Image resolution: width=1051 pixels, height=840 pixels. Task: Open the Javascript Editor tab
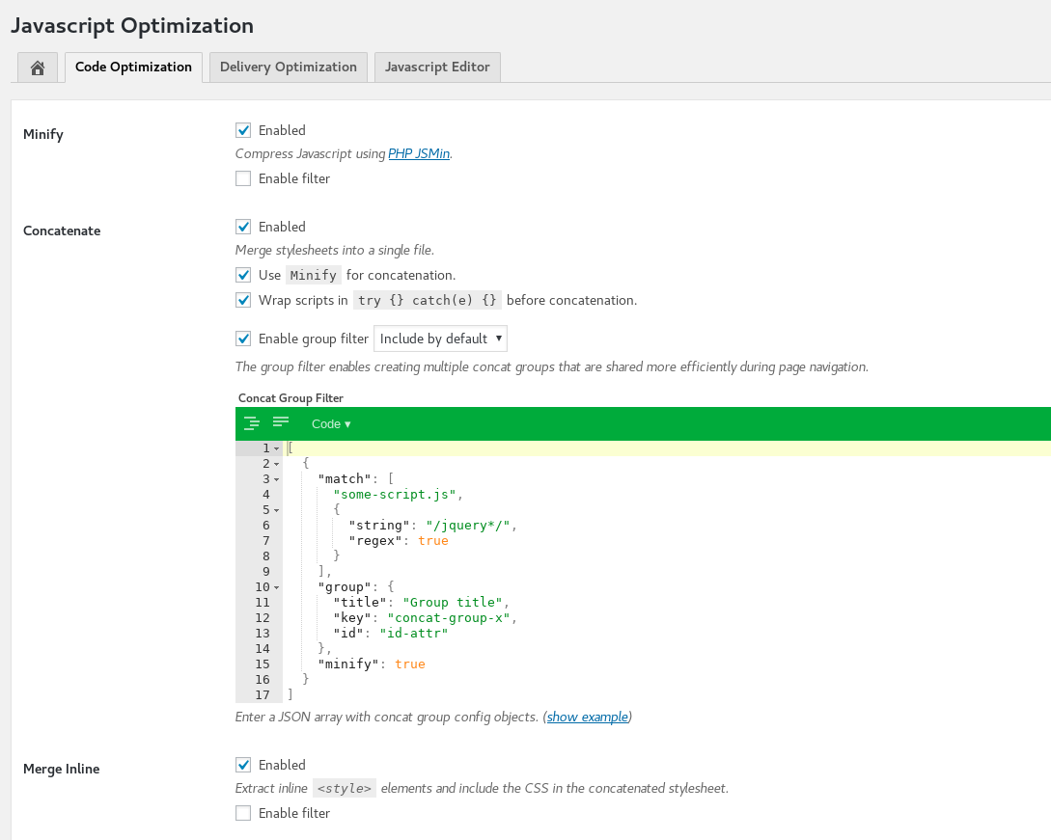[x=437, y=67]
